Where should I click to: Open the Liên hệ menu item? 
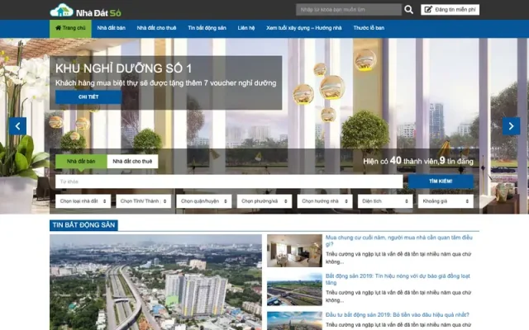[246, 28]
